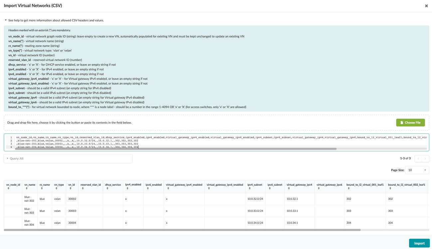Viewport: 432px width, 249px height.
Task: Click the Choose File button
Action: tap(410, 123)
